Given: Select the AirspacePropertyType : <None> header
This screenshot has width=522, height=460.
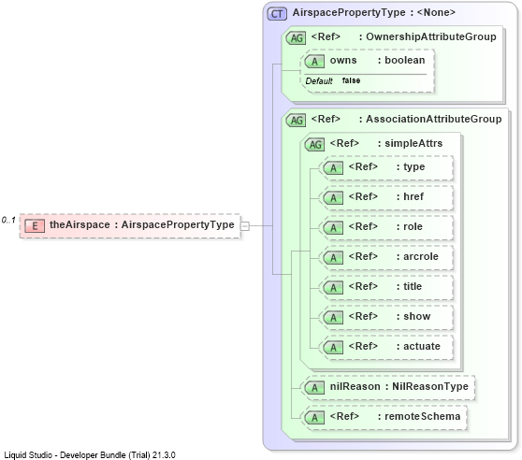Looking at the screenshot, I should click(x=374, y=13).
